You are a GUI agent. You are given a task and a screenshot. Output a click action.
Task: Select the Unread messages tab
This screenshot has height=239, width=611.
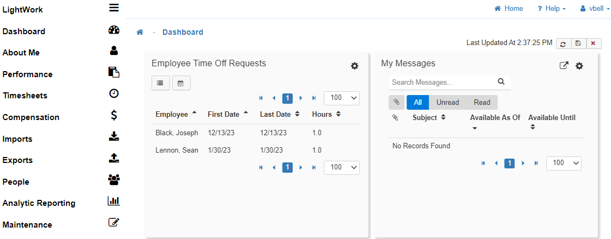coord(447,102)
